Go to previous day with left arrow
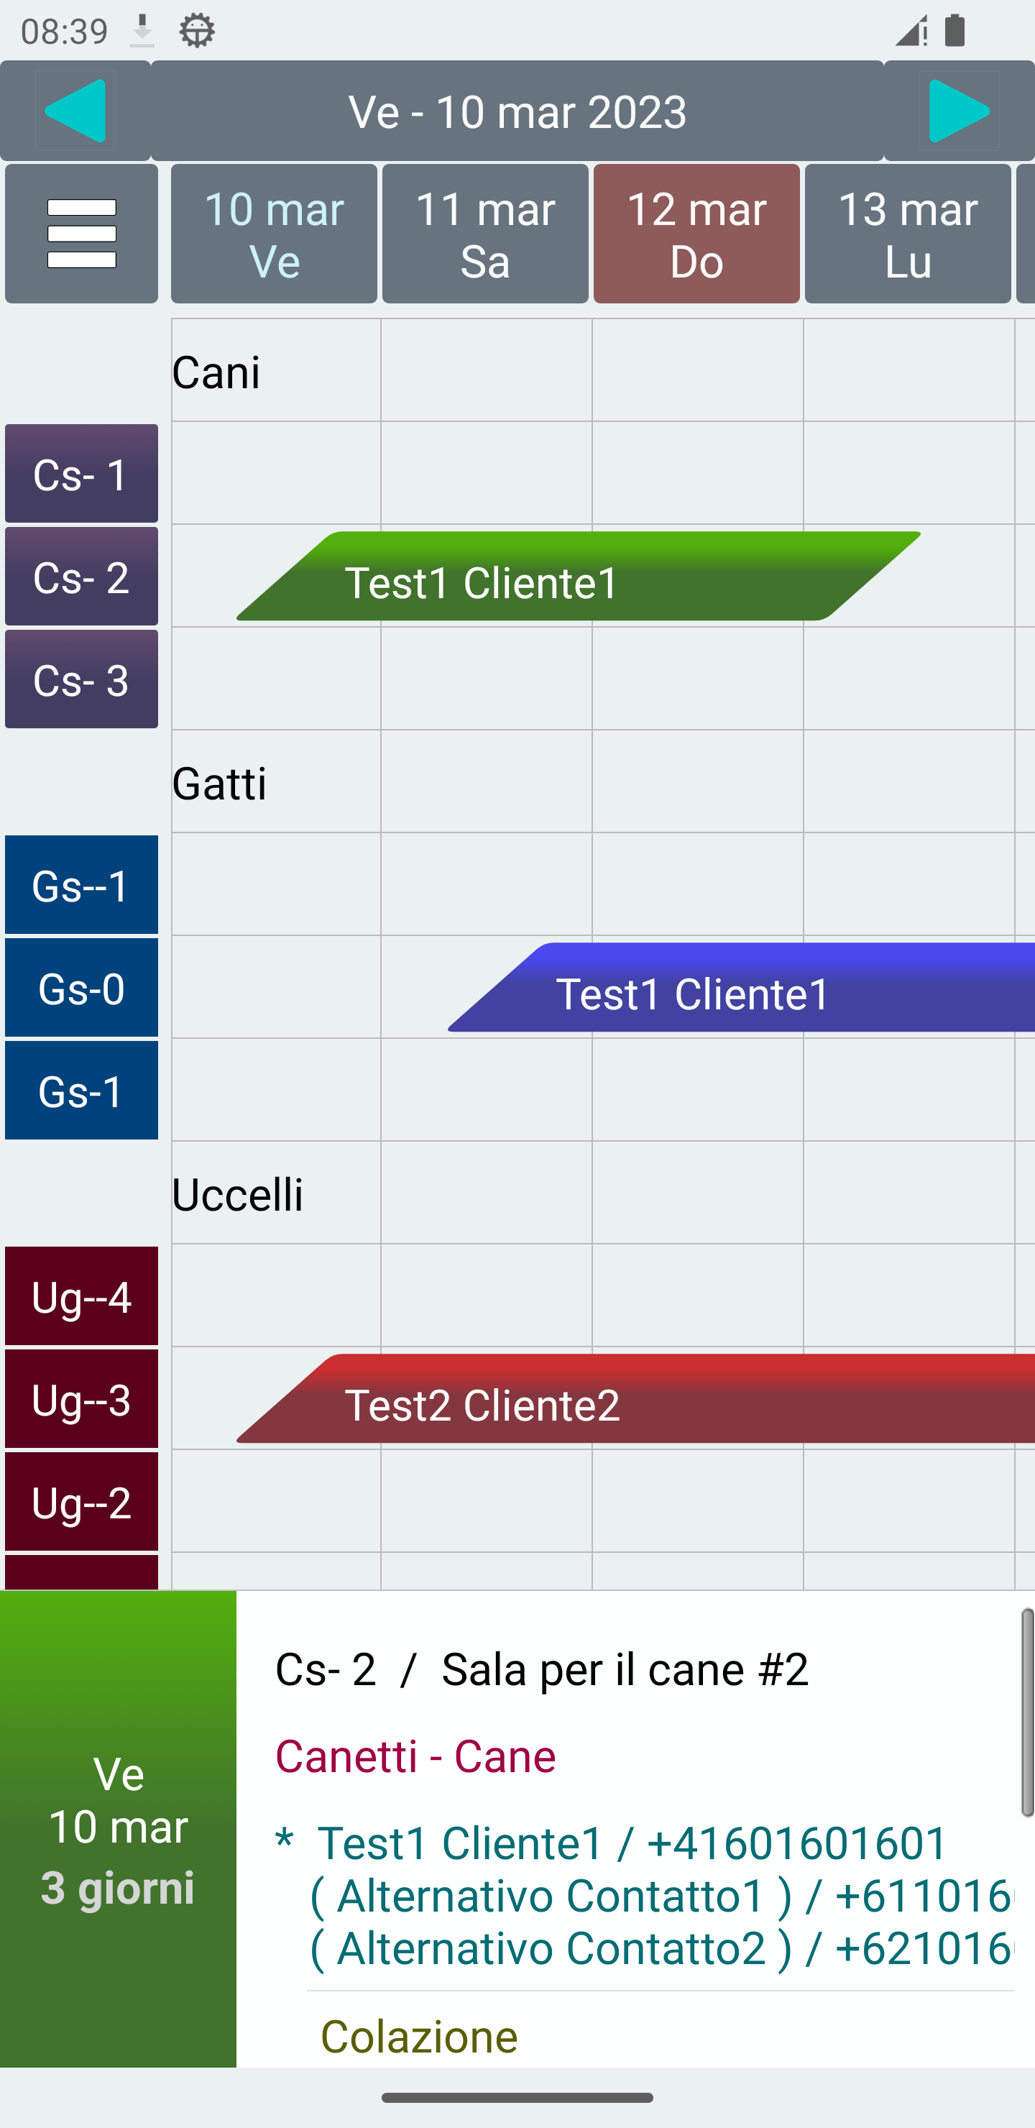This screenshot has height=2128, width=1035. (75, 111)
